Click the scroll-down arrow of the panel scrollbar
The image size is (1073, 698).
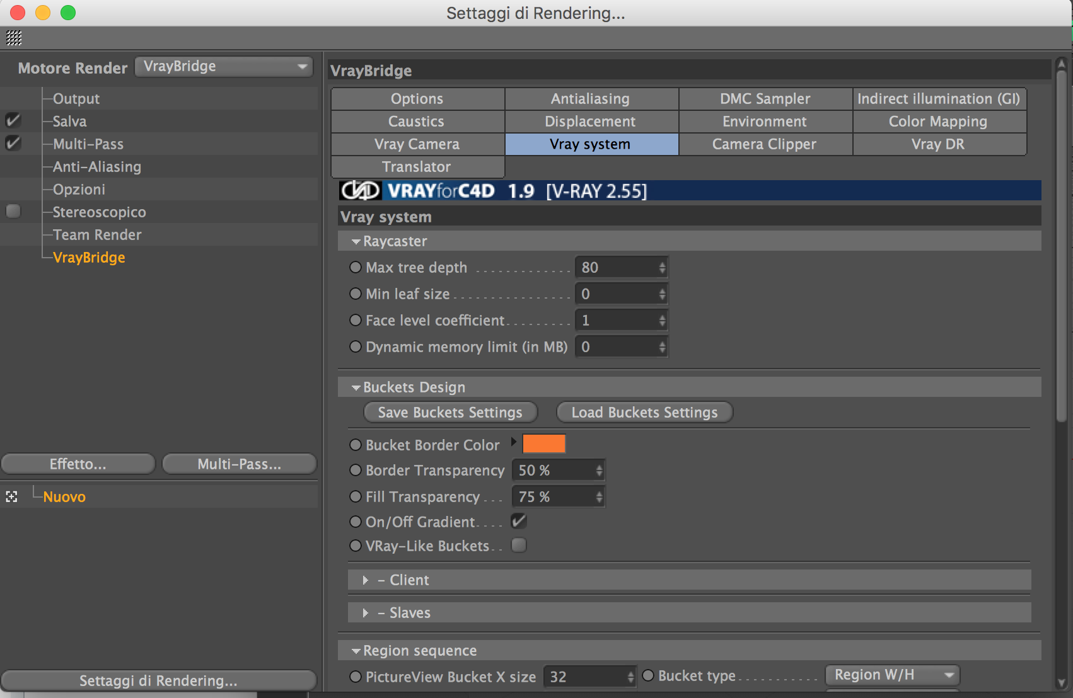(x=1061, y=683)
